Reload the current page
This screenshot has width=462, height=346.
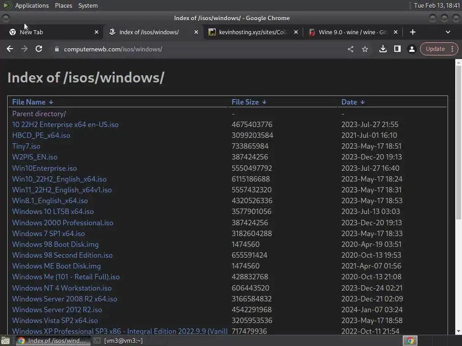click(39, 49)
